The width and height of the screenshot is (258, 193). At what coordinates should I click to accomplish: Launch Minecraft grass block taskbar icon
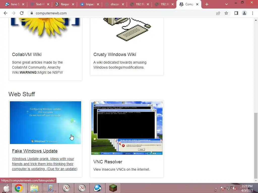point(113,188)
